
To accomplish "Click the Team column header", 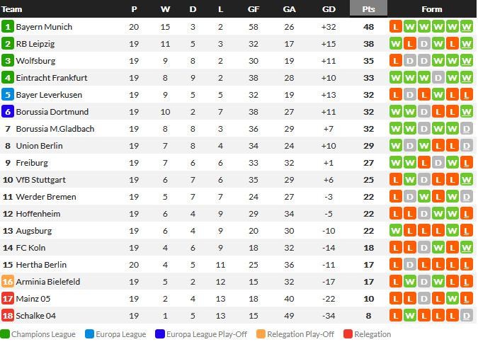I will click(11, 9).
